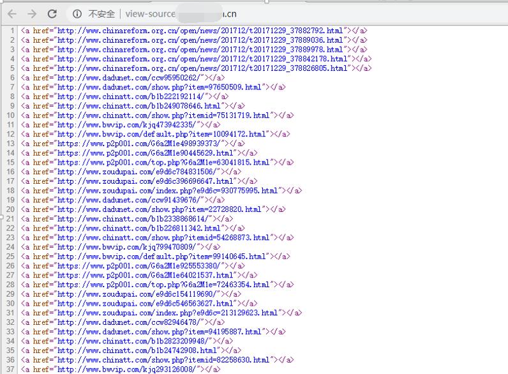Open p2p001 link G6a2M1e925553380
The height and width of the screenshot is (374, 508).
pyautogui.click(x=139, y=266)
